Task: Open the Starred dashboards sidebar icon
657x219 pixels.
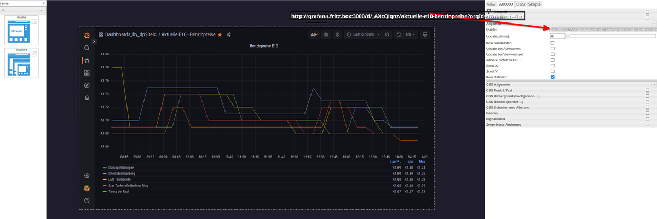Action: (x=87, y=60)
